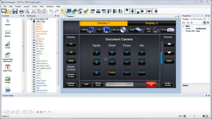Open the Tools menu

click(x=34, y=6)
